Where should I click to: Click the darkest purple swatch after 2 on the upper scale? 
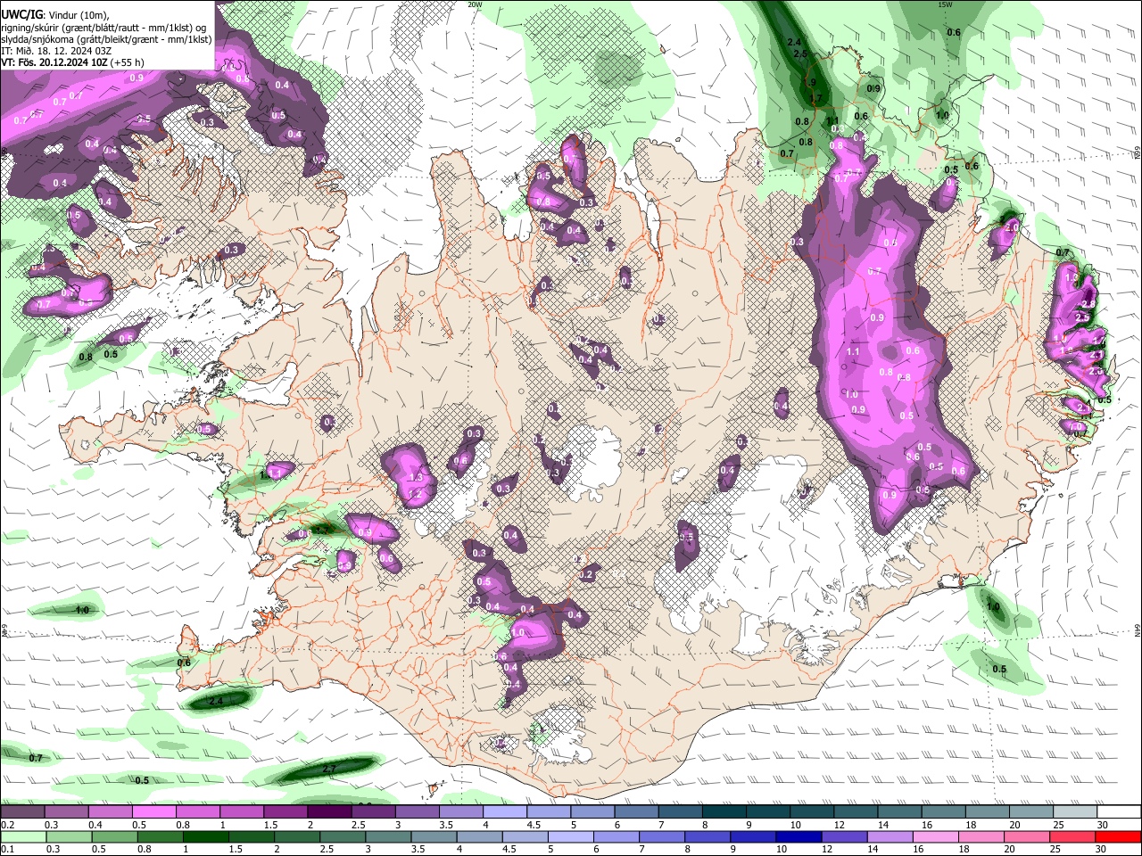(329, 812)
